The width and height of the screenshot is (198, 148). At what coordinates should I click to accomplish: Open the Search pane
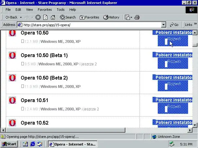[68, 17]
